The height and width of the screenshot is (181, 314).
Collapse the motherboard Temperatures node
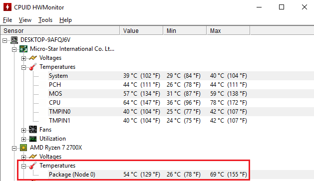tap(23, 67)
